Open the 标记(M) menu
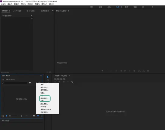This screenshot has width=165, height=130. [30, 4]
